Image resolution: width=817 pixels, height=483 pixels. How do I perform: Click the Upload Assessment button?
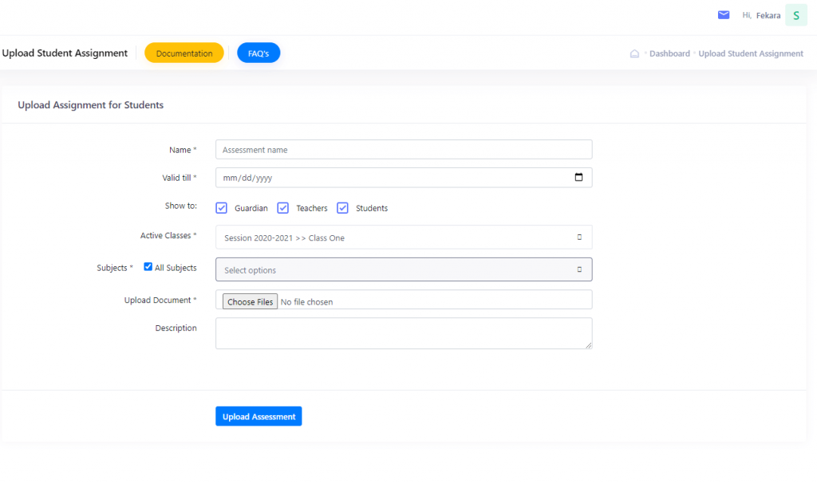(x=259, y=416)
